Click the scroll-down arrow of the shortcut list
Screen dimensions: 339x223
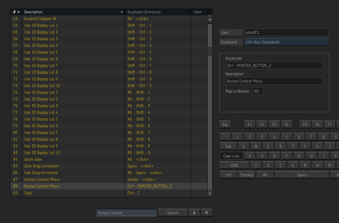(210, 193)
